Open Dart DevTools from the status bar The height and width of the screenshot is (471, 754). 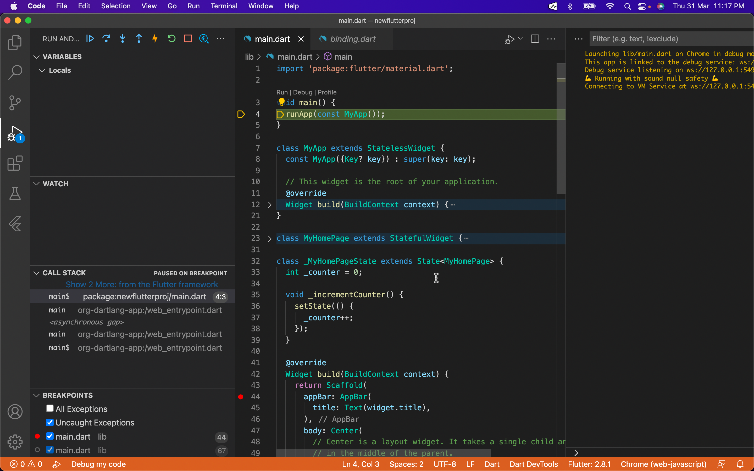pyautogui.click(x=533, y=464)
